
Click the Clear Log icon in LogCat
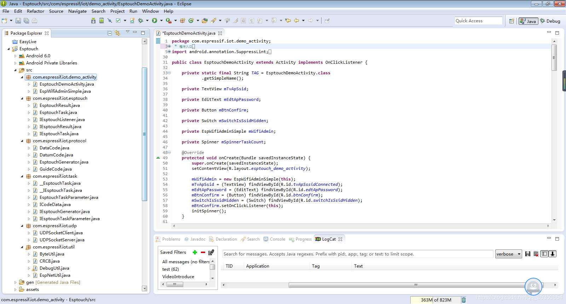pyautogui.click(x=536, y=254)
